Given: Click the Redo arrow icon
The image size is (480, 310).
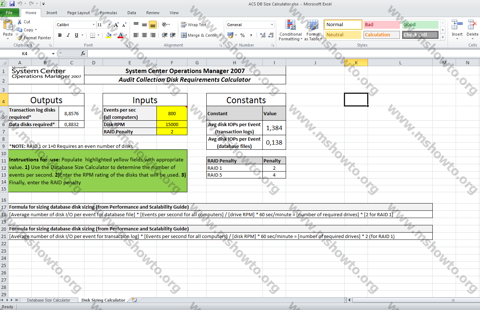Looking at the screenshot, I should pyautogui.click(x=31, y=4).
